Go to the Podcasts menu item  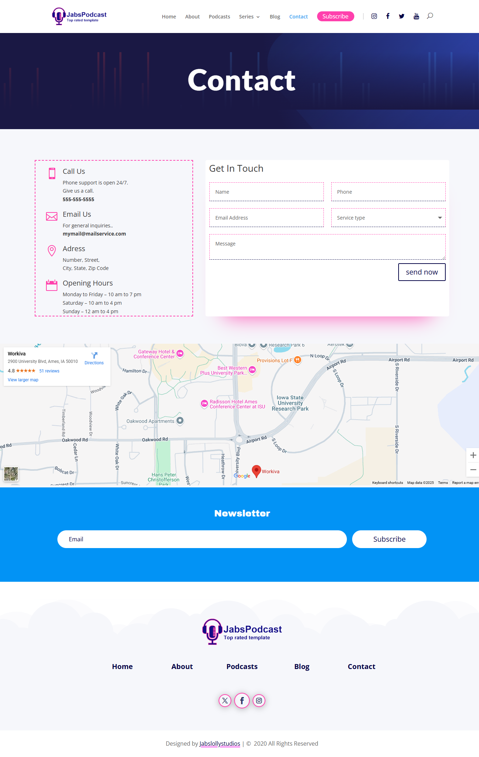click(219, 17)
